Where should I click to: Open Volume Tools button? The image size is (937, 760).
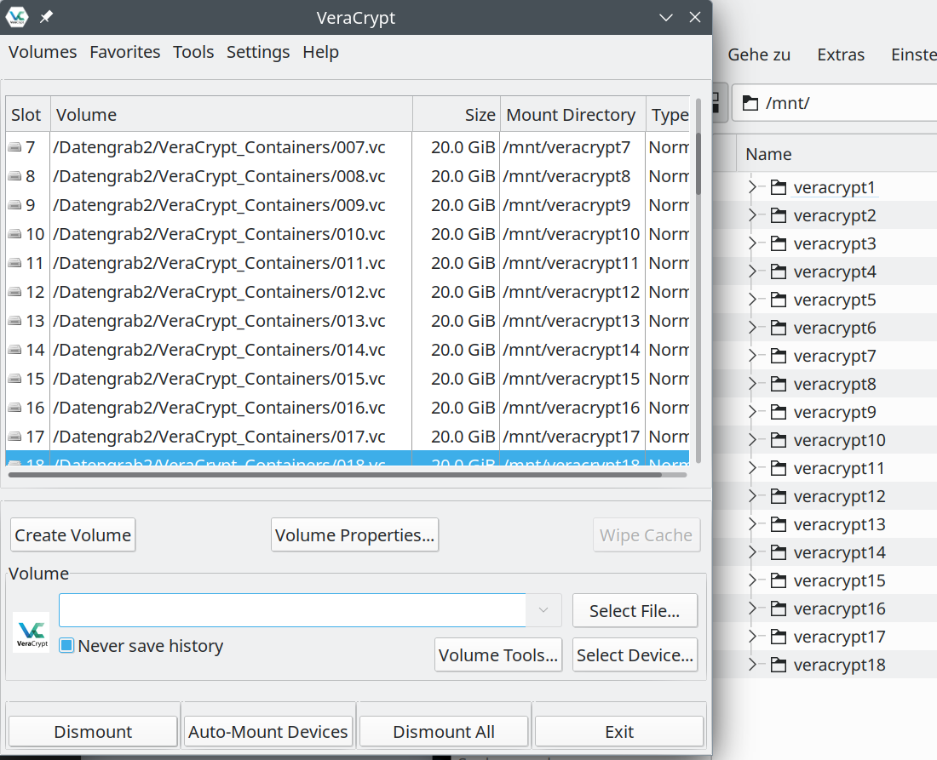point(498,655)
